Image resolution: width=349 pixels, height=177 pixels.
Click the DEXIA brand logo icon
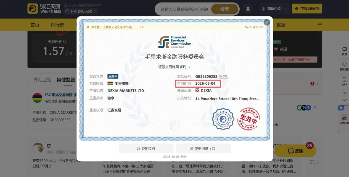(197, 90)
